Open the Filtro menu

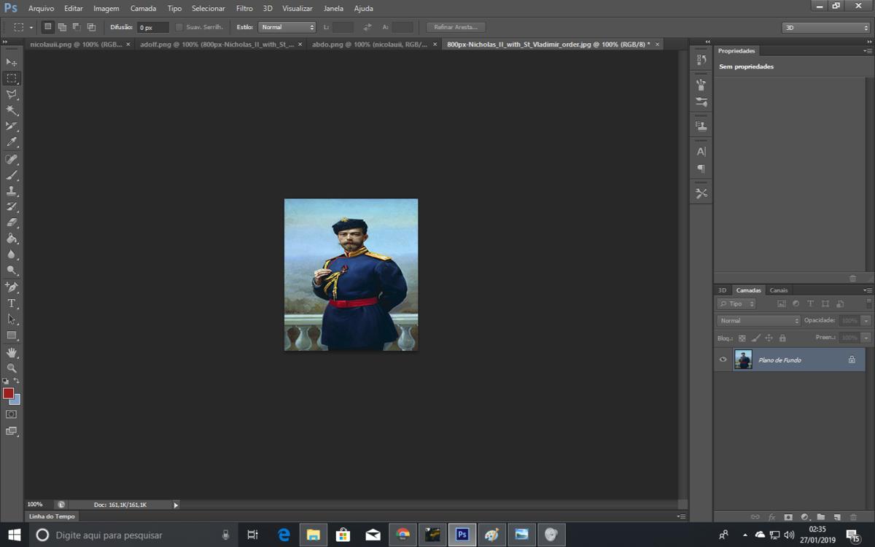(x=244, y=9)
